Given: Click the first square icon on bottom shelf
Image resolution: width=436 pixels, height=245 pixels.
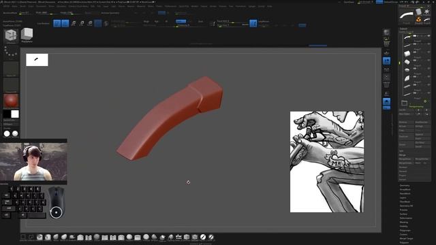Looking at the screenshot, I should coord(23,237).
